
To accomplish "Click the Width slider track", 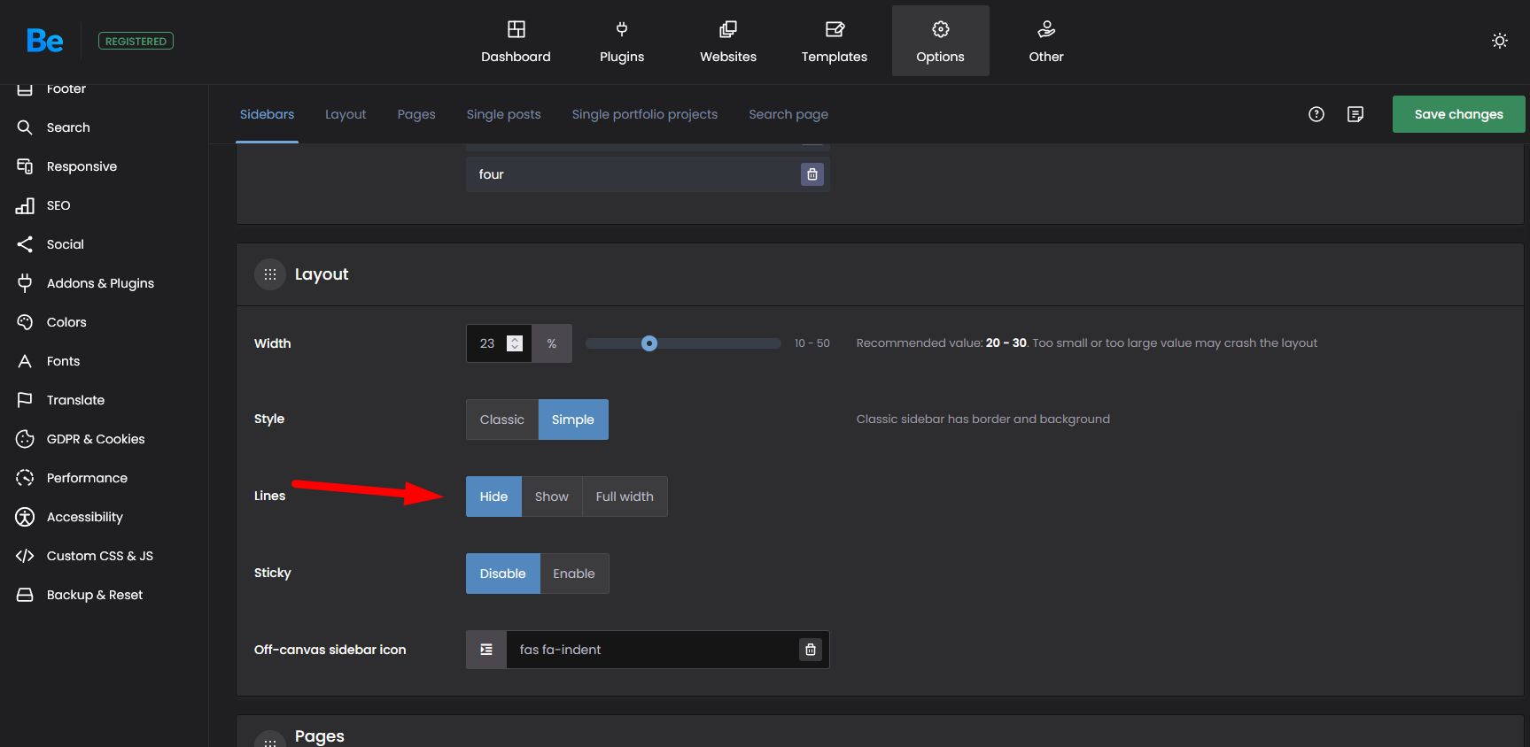I will 683,343.
